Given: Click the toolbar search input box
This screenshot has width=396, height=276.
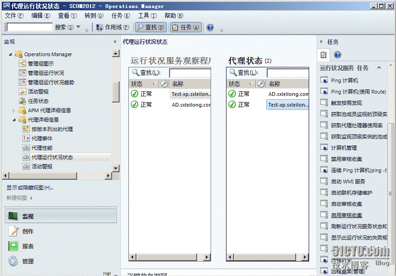Looking at the screenshot, I should pos(29,27).
